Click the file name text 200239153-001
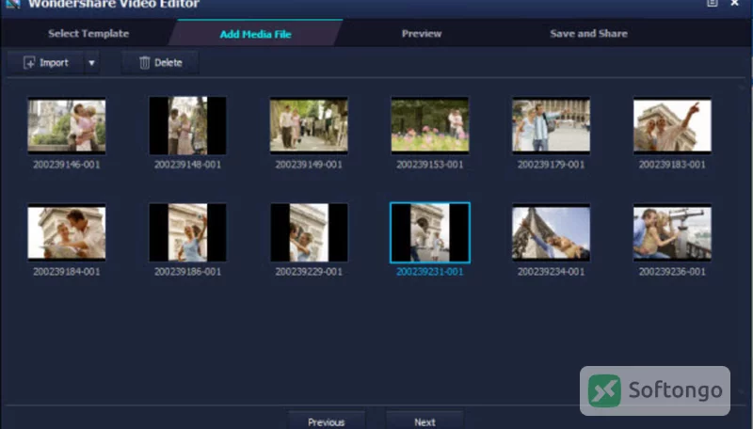Screen dimensions: 753x429 430,165
